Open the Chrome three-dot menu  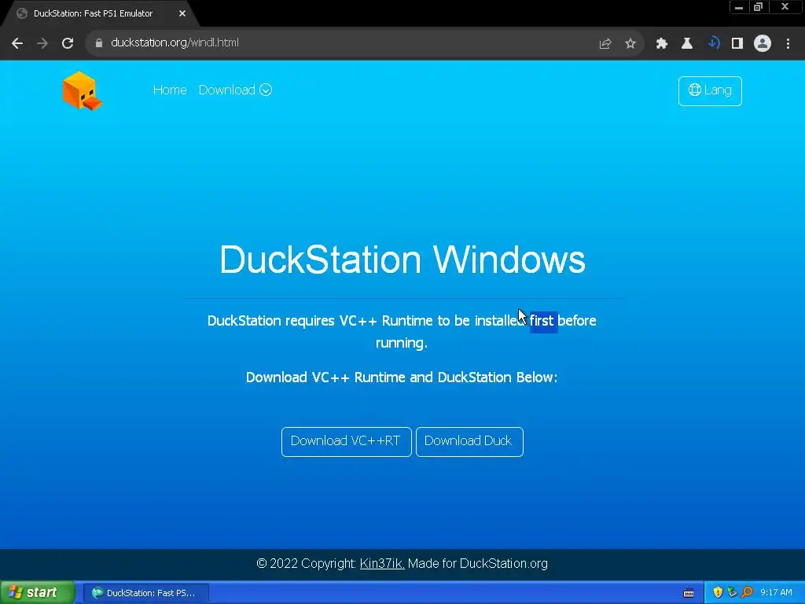click(x=788, y=44)
